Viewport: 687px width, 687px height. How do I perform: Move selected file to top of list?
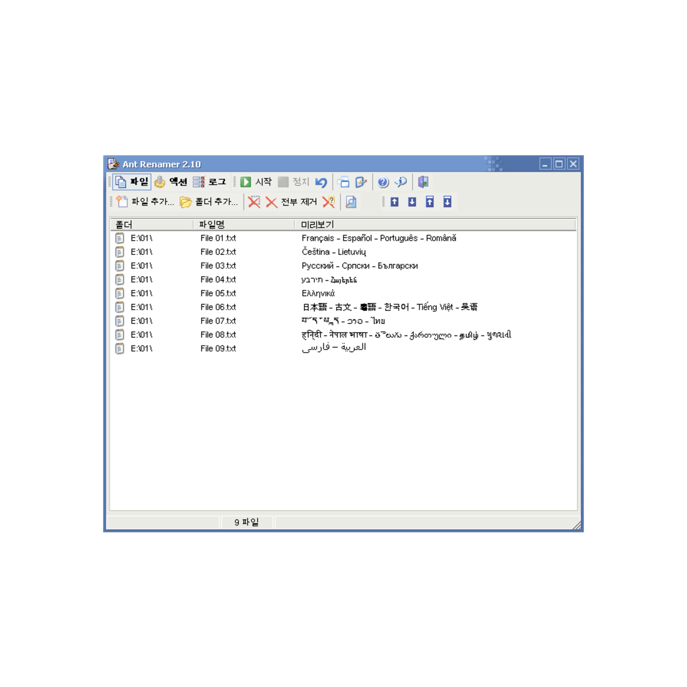pos(430,202)
